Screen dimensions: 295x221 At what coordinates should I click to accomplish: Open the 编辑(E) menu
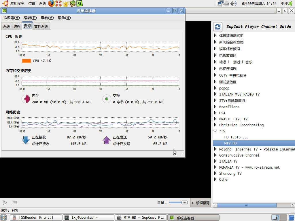click(30, 18)
